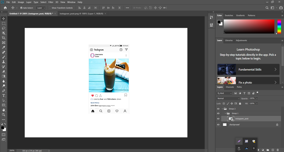Click the Home icon in options bar
This screenshot has width=284, height=152.
pyautogui.click(x=5, y=8)
